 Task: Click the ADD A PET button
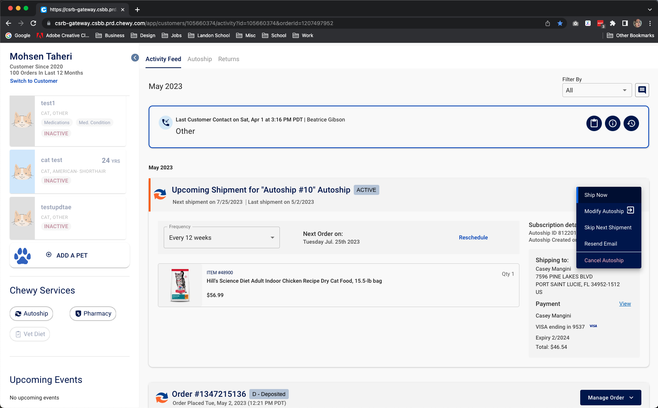click(x=70, y=255)
